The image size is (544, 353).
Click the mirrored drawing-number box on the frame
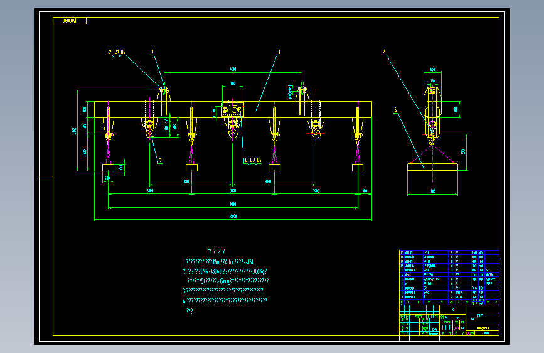(x=70, y=21)
